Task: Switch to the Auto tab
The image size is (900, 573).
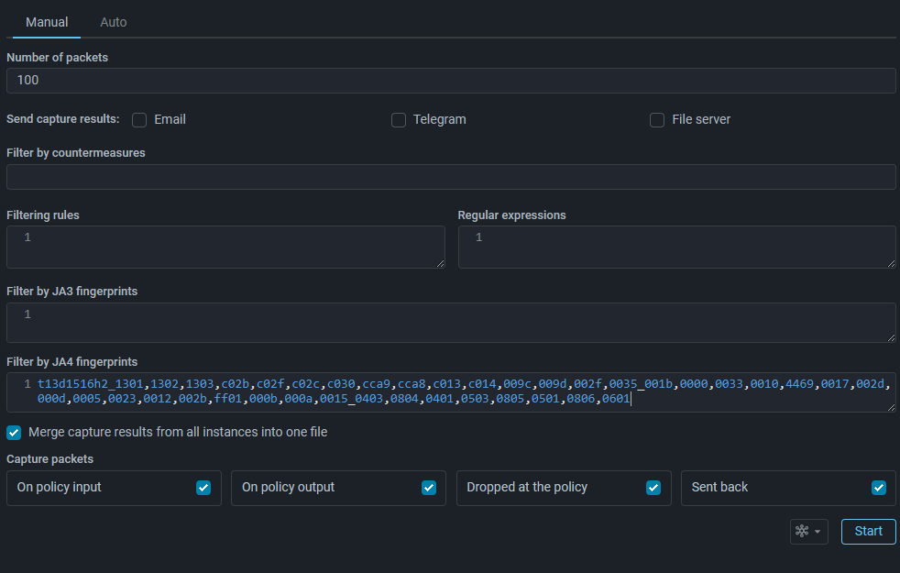Action: coord(114,22)
